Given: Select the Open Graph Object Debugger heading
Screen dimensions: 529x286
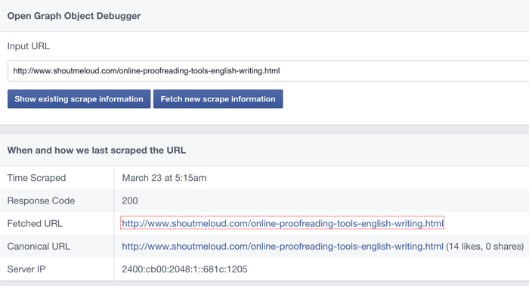Looking at the screenshot, I should (x=74, y=16).
